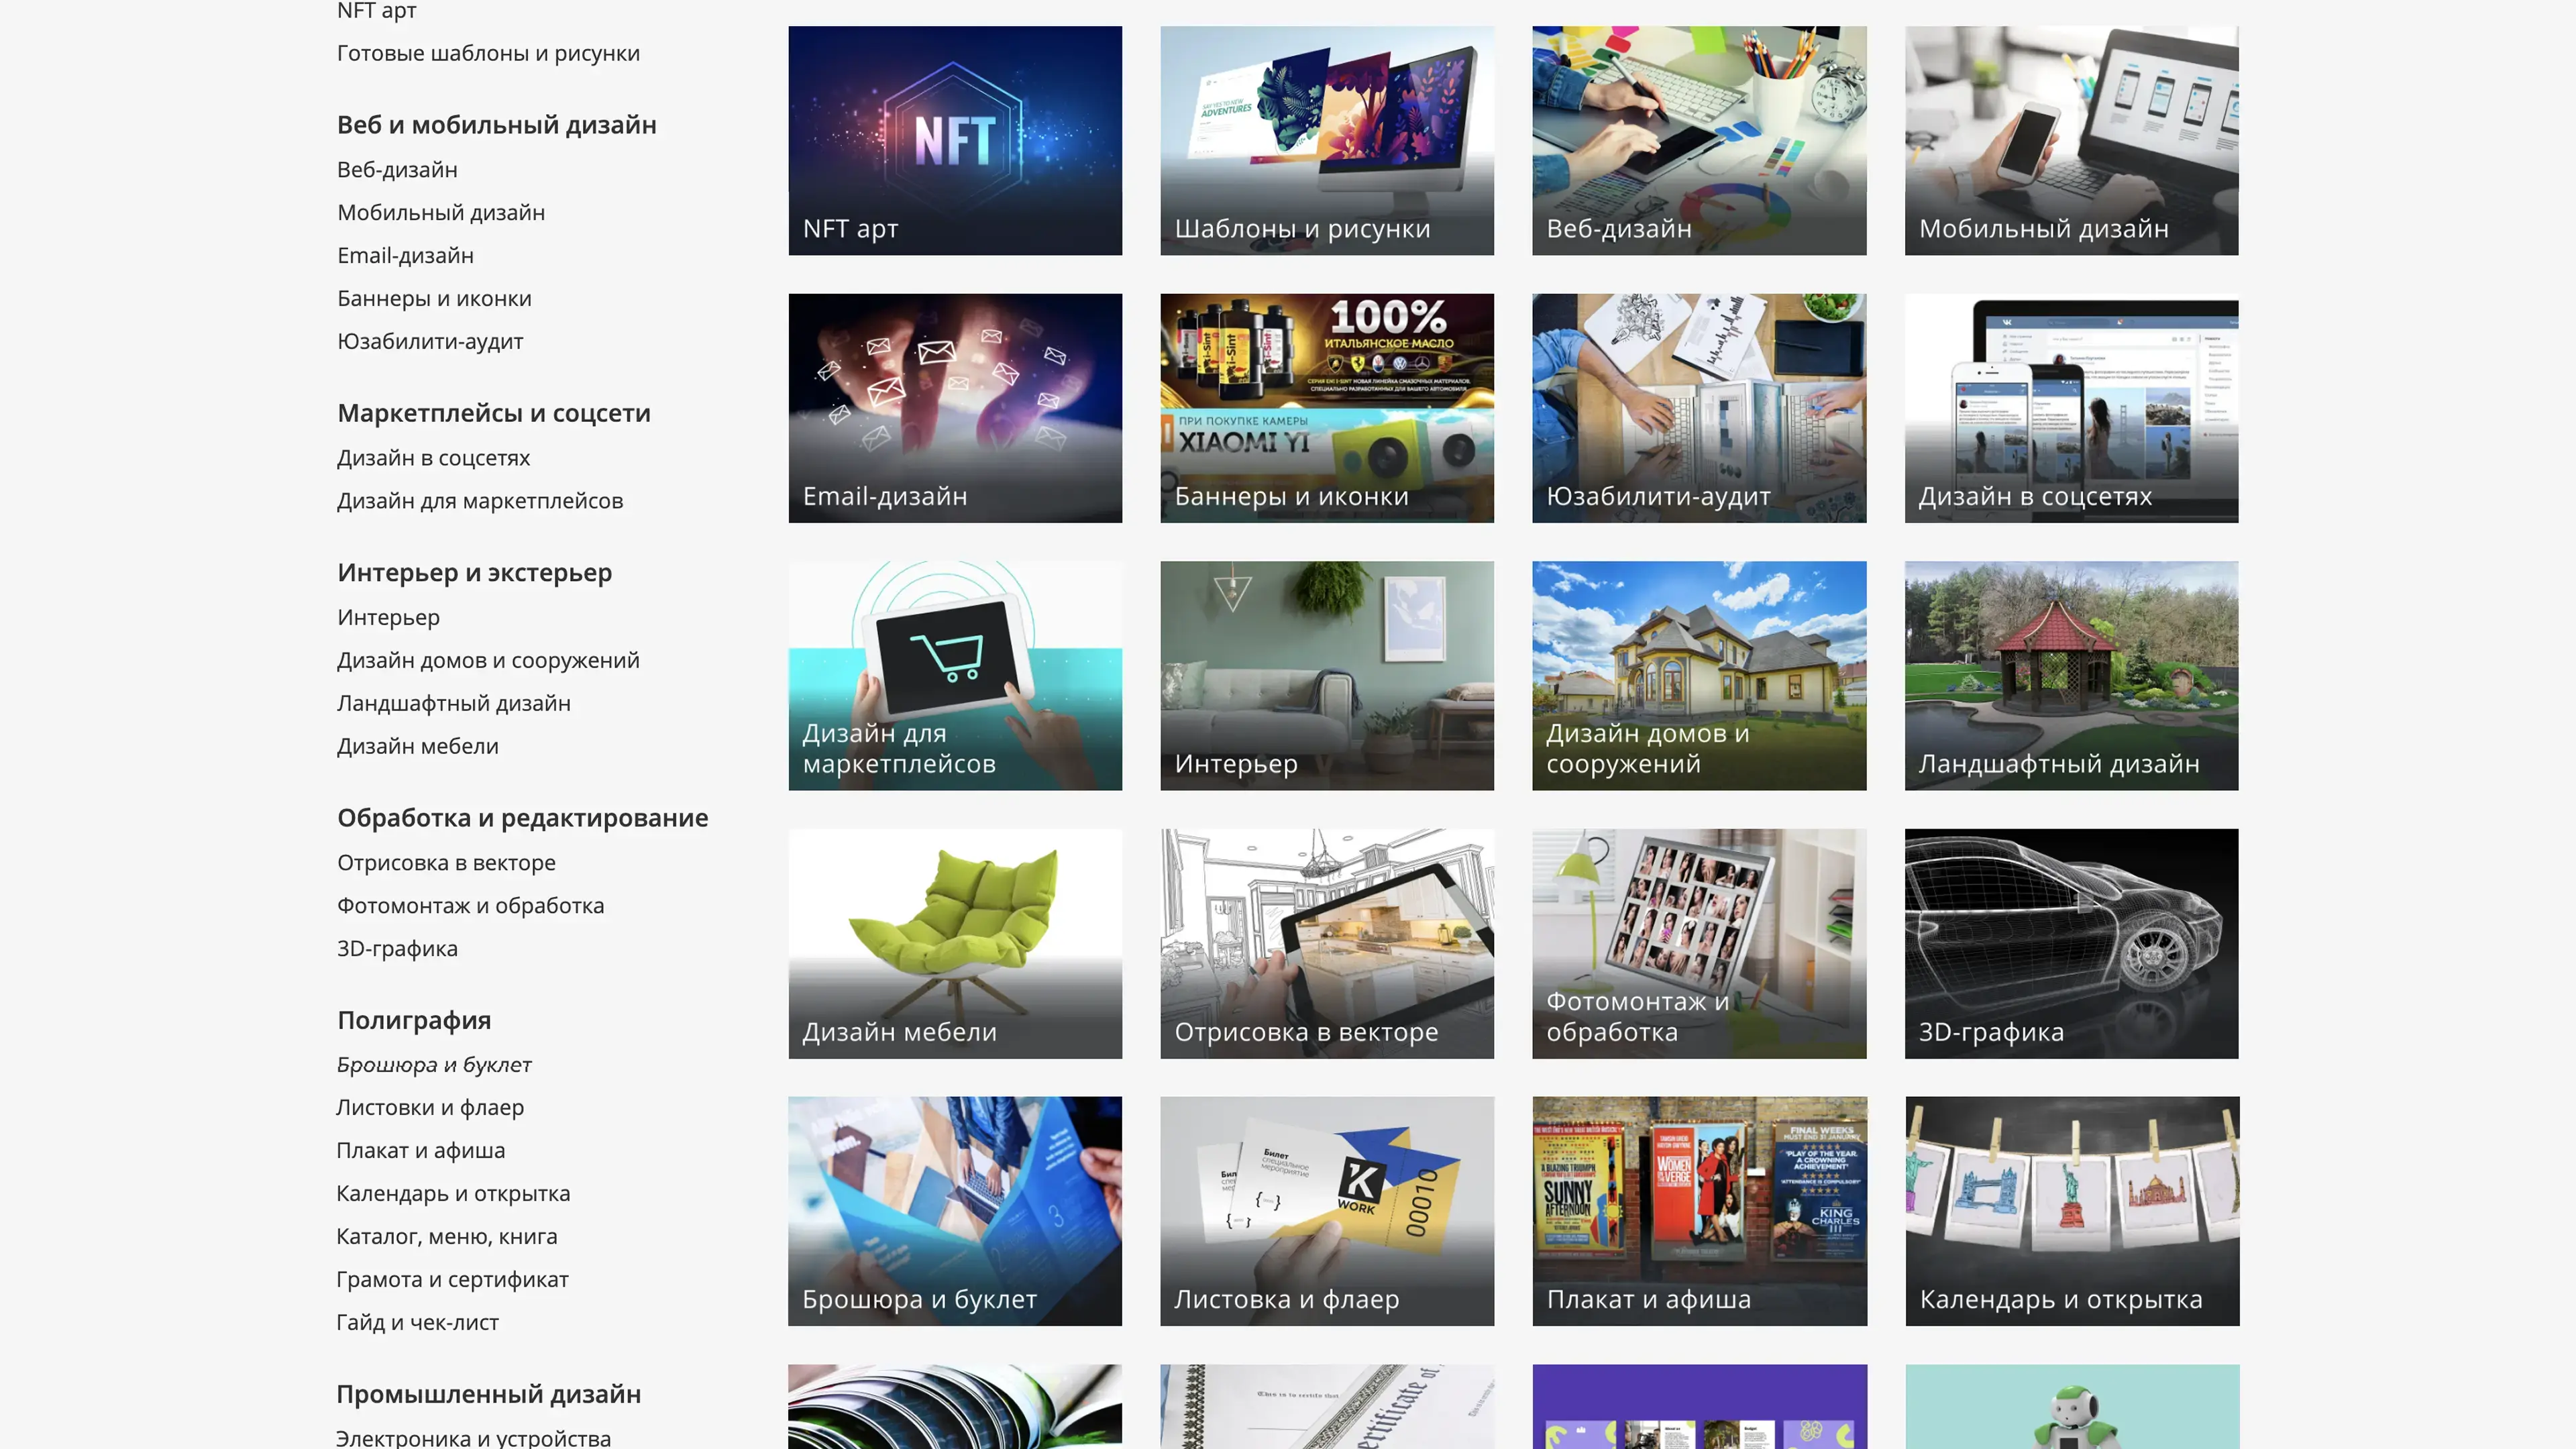
Task: Open the Дизайн в соцсетях sidebar link
Action: (433, 458)
